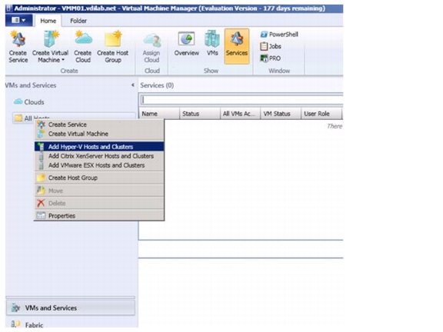
Task: Sort by the User Role column header
Action: [x=321, y=114]
